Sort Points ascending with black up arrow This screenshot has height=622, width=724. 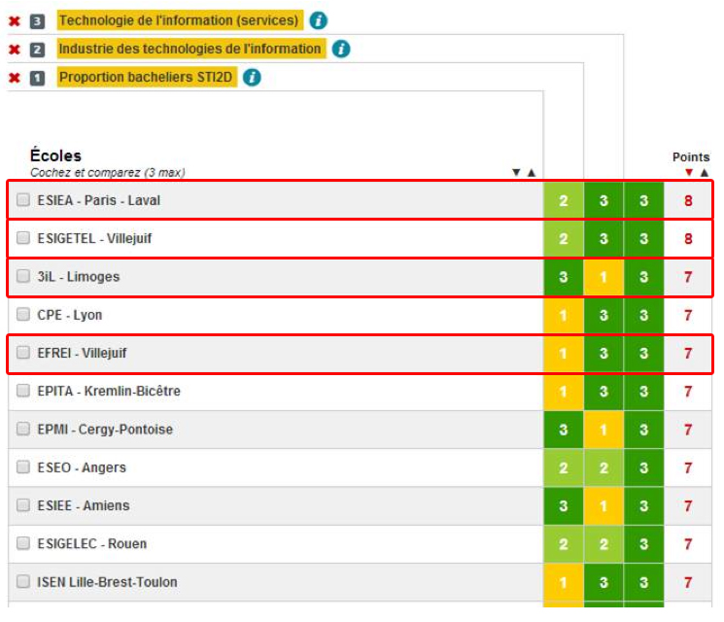[705, 172]
